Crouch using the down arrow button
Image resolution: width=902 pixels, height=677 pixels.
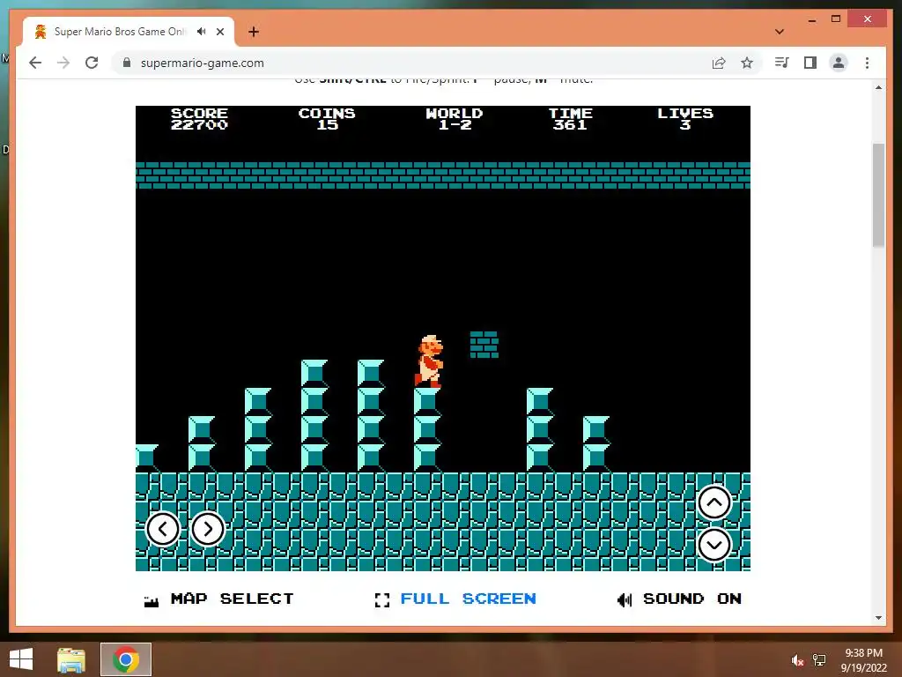click(713, 545)
